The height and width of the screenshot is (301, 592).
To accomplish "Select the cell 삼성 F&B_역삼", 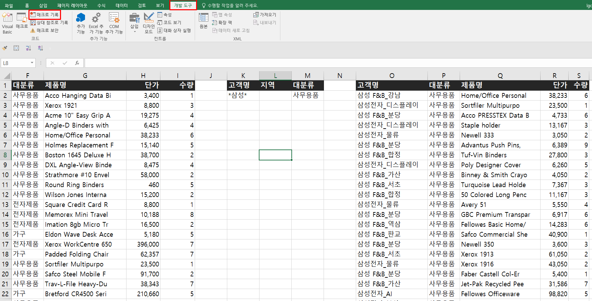I will pos(392,224).
